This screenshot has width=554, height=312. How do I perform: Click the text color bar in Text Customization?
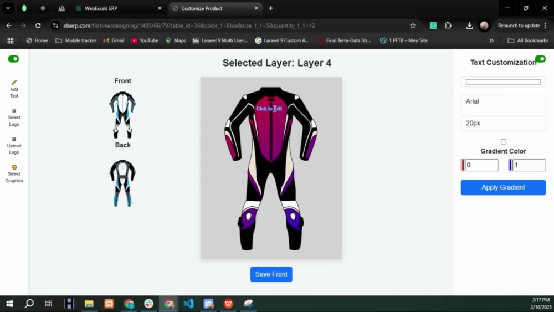click(x=503, y=81)
